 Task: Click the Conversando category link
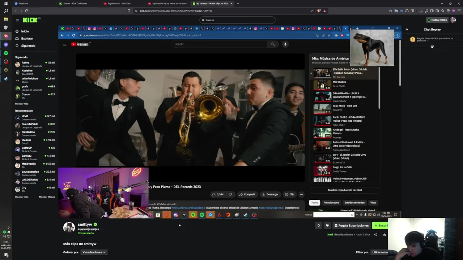pyautogui.click(x=85, y=233)
